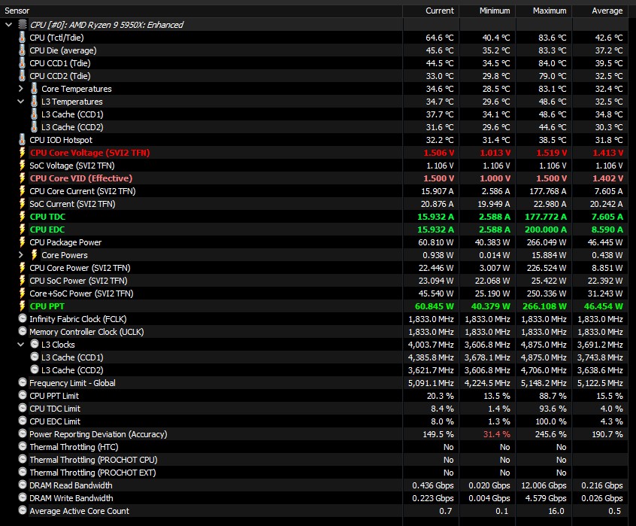Click thermometer icon of L3 Cache (CCD1) temperature
Viewport: 636px width, 526px height.
tap(35, 114)
